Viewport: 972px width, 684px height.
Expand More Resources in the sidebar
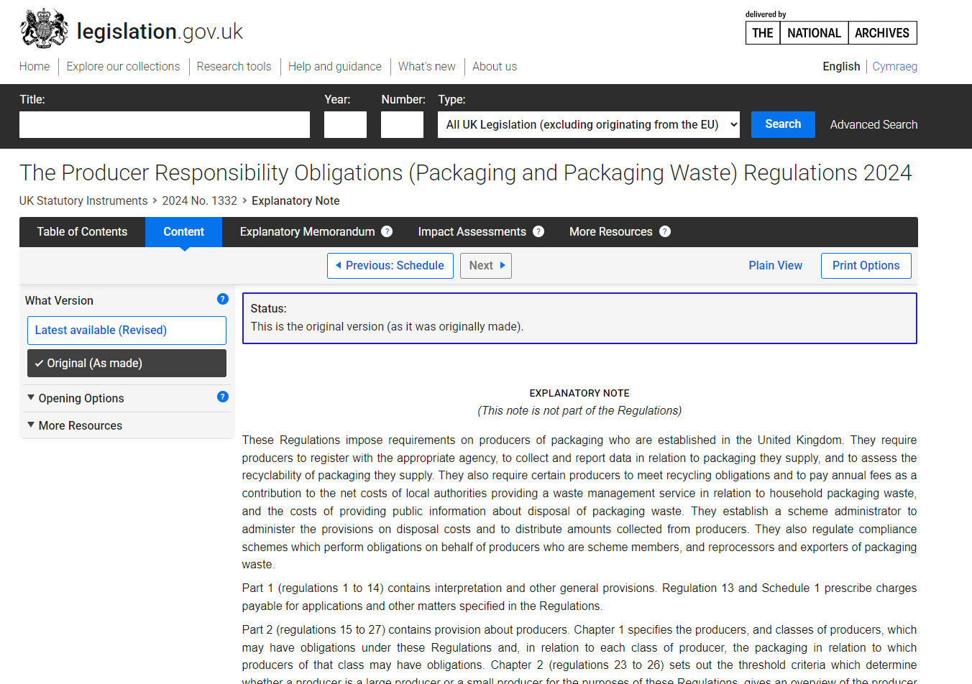[80, 425]
